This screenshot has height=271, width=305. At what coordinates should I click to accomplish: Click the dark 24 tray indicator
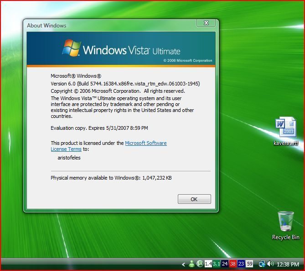click(x=225, y=264)
